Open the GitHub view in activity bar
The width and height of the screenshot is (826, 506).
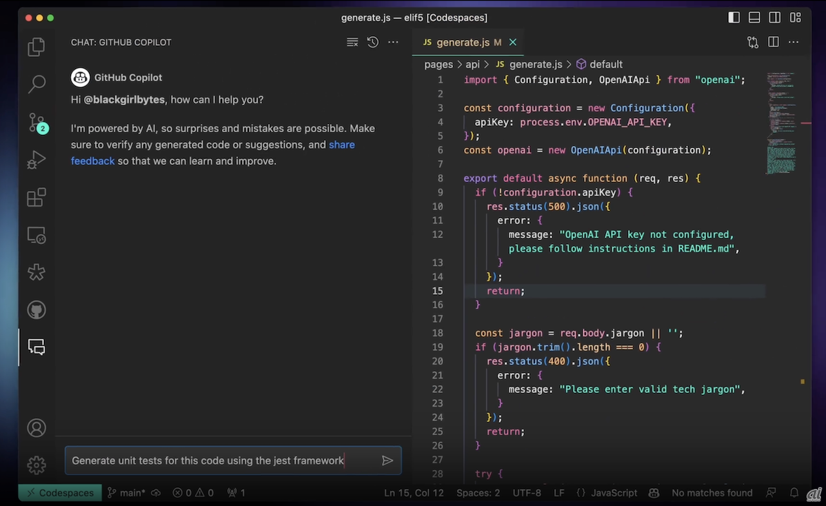pyautogui.click(x=36, y=310)
